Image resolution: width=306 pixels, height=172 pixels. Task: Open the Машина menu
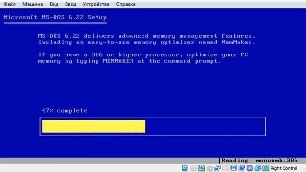point(33,4)
